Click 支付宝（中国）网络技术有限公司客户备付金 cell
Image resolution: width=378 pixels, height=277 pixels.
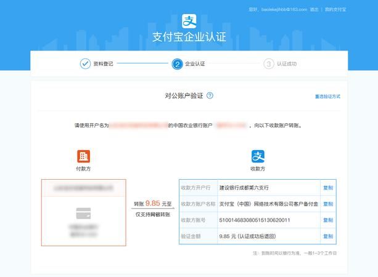269,204
